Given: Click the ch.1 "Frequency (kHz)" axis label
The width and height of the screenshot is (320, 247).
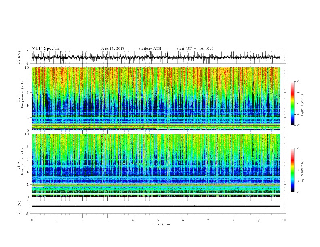Looking at the screenshot, I should (x=23, y=94).
